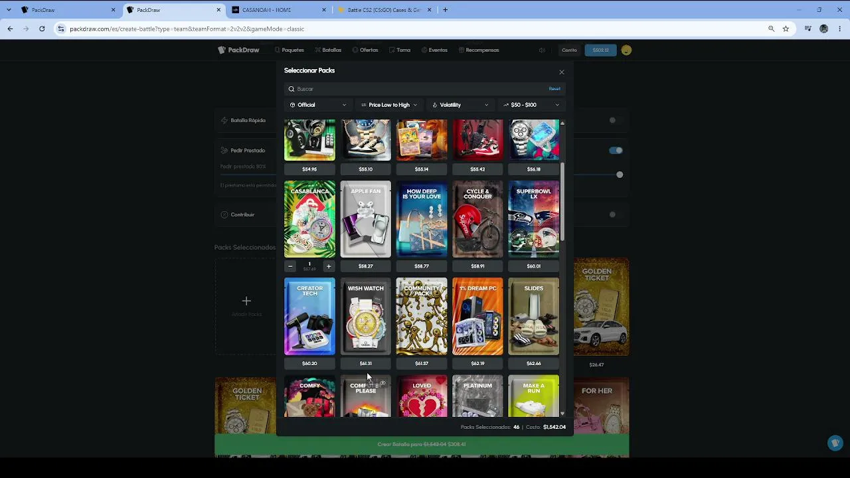Toggle the Pedir Prestado switch
This screenshot has height=478, width=850.
click(x=616, y=151)
